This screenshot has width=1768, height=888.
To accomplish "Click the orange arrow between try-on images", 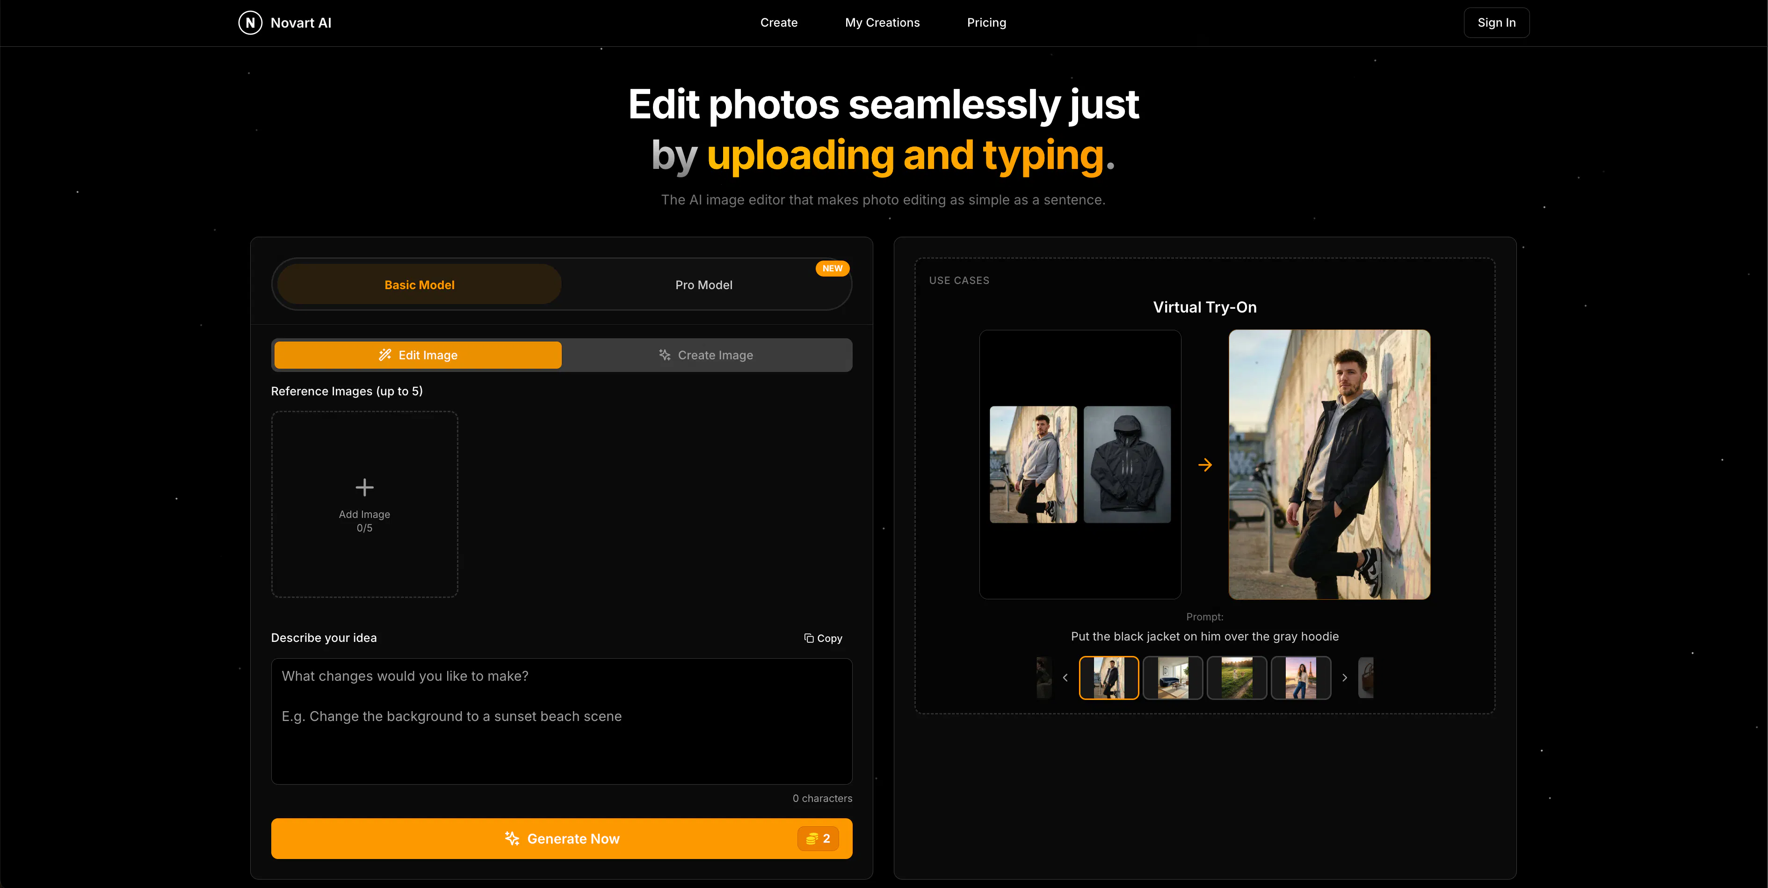I will (x=1204, y=465).
